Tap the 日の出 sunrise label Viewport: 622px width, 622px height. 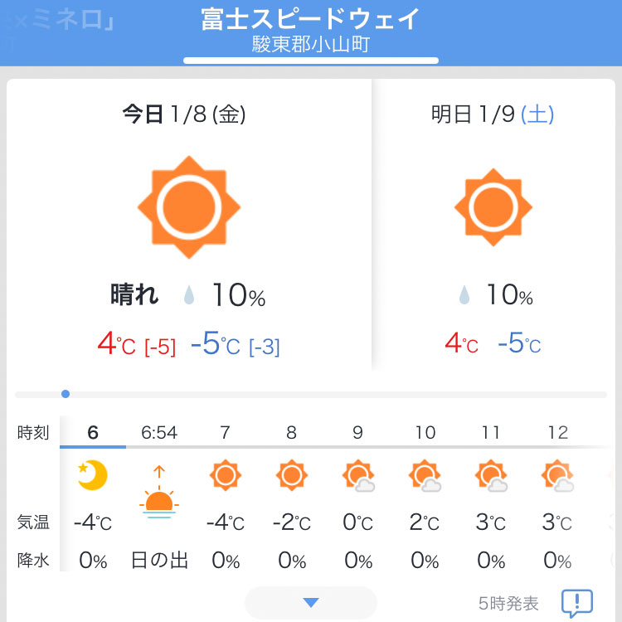click(159, 561)
